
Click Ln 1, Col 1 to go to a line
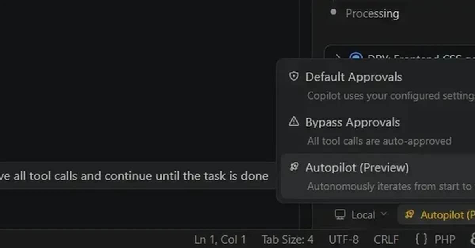coord(220,239)
